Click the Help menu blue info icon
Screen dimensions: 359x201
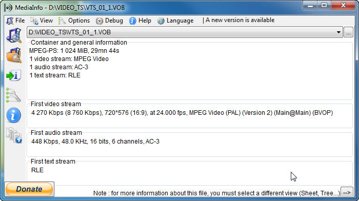132,21
